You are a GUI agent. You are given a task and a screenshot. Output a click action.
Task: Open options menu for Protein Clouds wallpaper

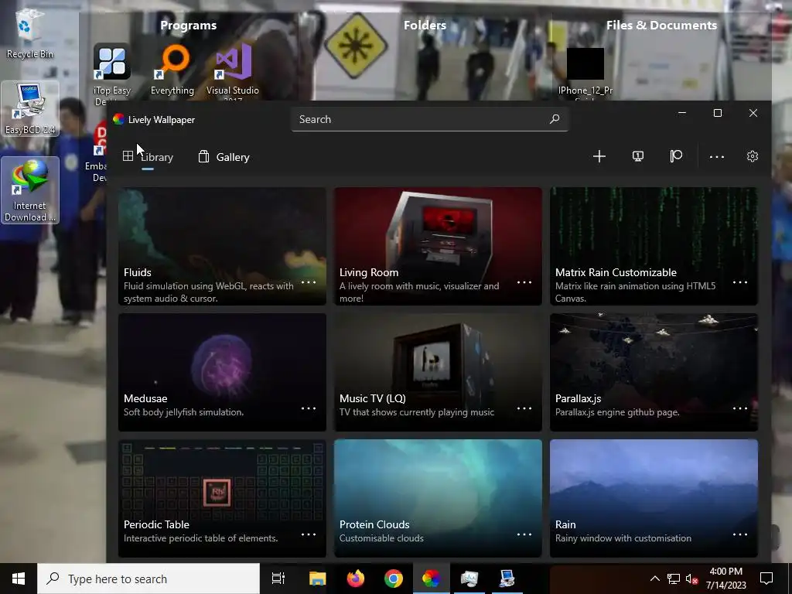pos(524,534)
